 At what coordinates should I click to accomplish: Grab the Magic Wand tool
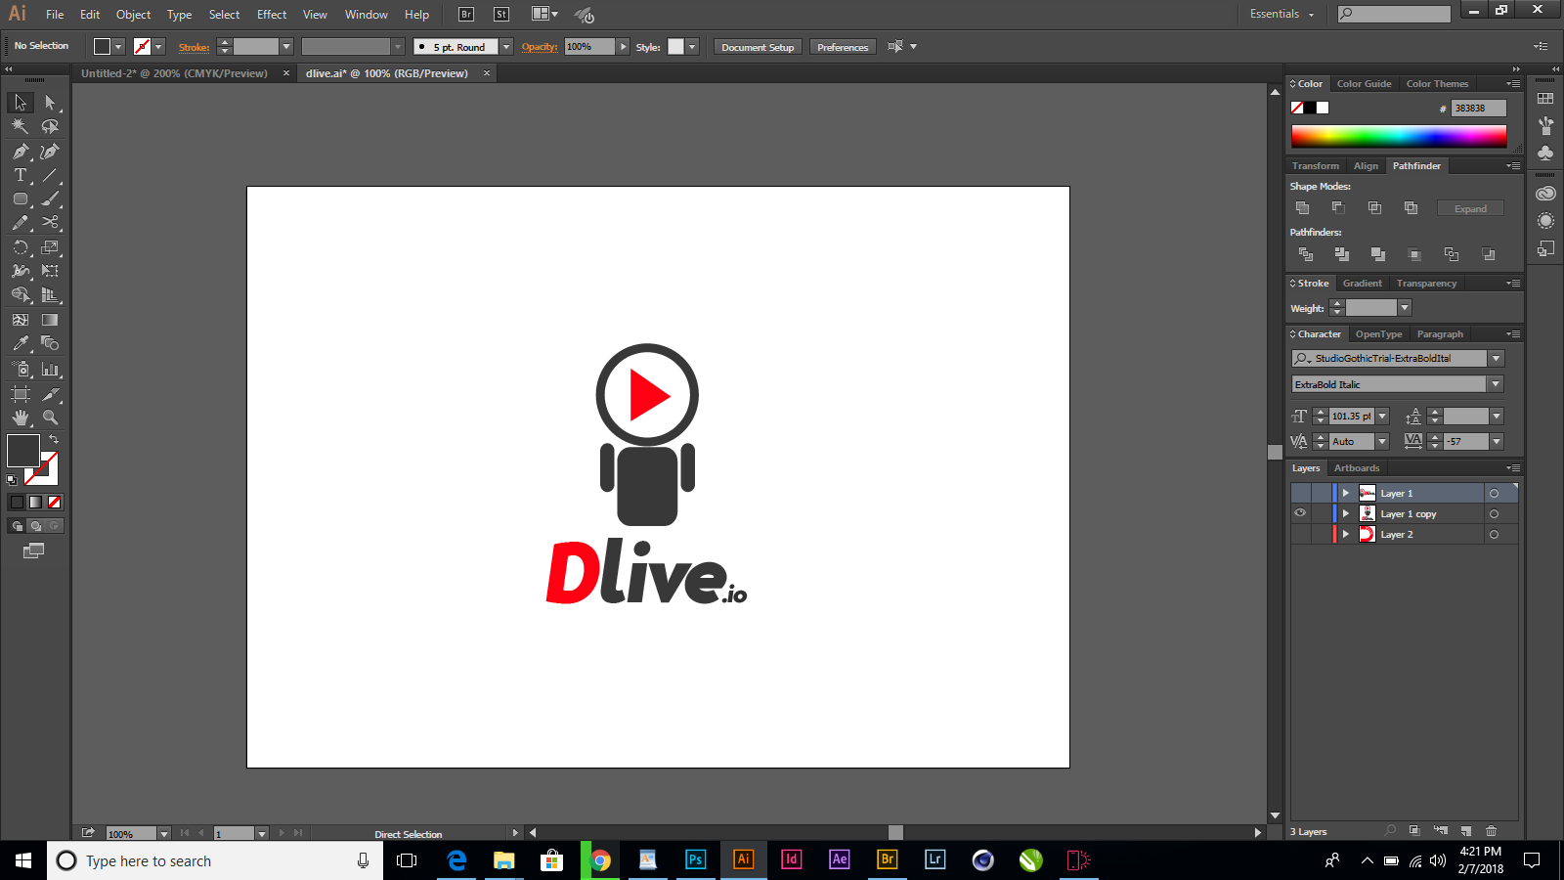(20, 126)
